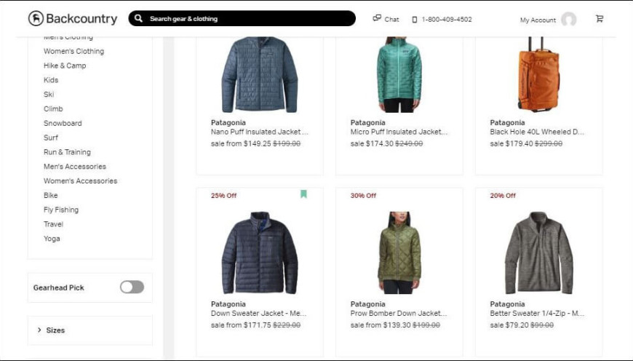Open the orange Black Hole 40L bag image

pos(539,75)
